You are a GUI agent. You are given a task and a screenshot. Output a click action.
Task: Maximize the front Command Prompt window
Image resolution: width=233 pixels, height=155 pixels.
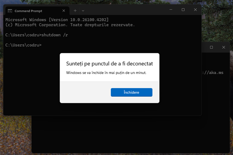(x=183, y=10)
